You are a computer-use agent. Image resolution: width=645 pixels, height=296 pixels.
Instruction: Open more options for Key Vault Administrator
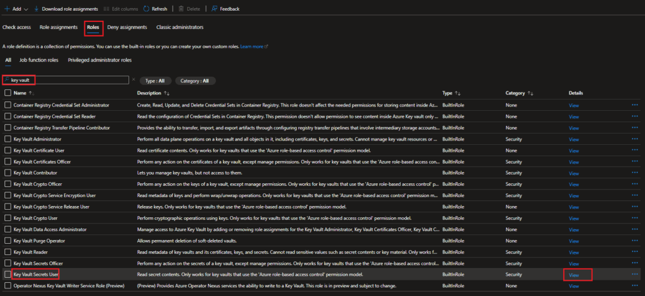[635, 139]
